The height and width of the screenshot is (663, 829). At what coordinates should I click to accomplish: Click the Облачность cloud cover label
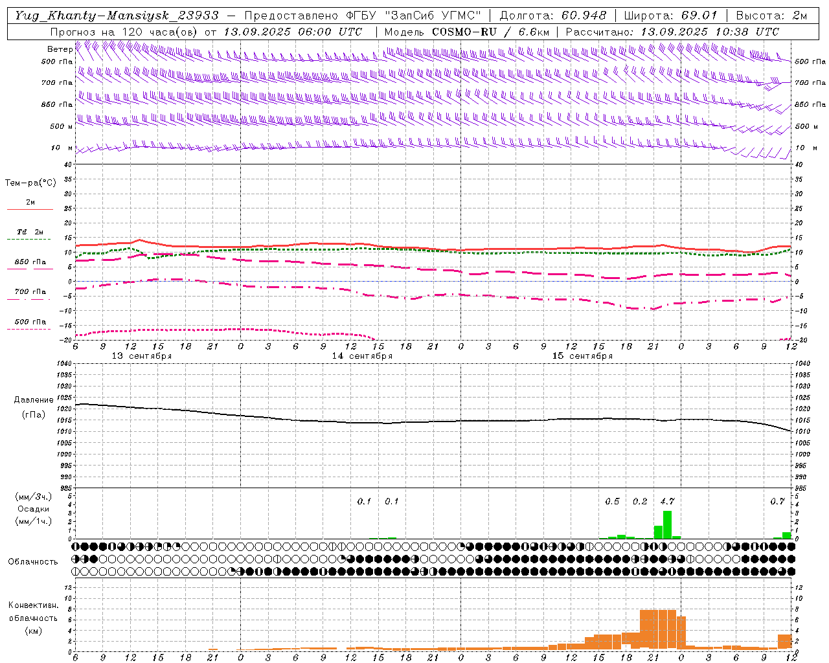pos(33,562)
